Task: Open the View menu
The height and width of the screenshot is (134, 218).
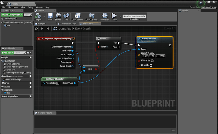Action: 23,7
